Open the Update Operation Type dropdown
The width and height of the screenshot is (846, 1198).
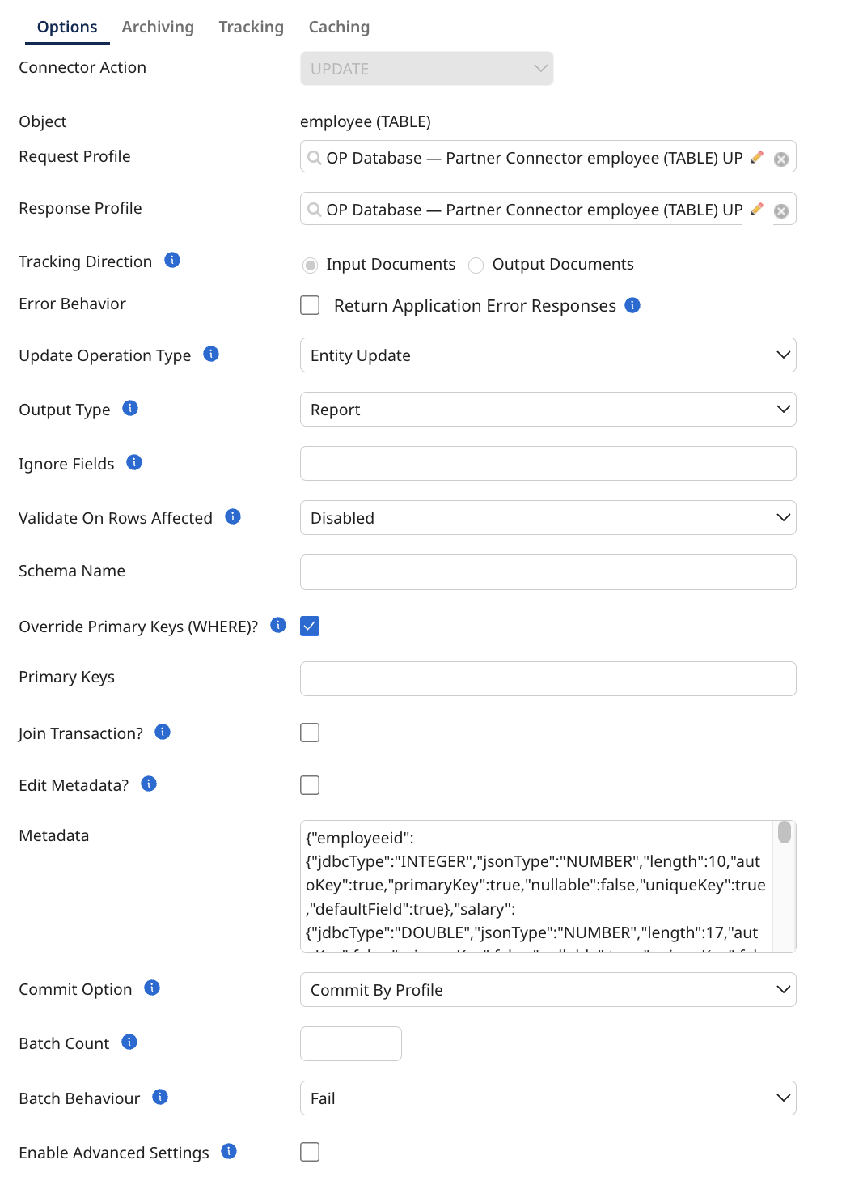click(548, 355)
